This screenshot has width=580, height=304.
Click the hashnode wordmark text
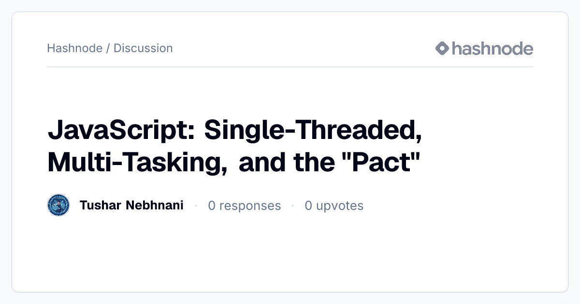pos(492,49)
